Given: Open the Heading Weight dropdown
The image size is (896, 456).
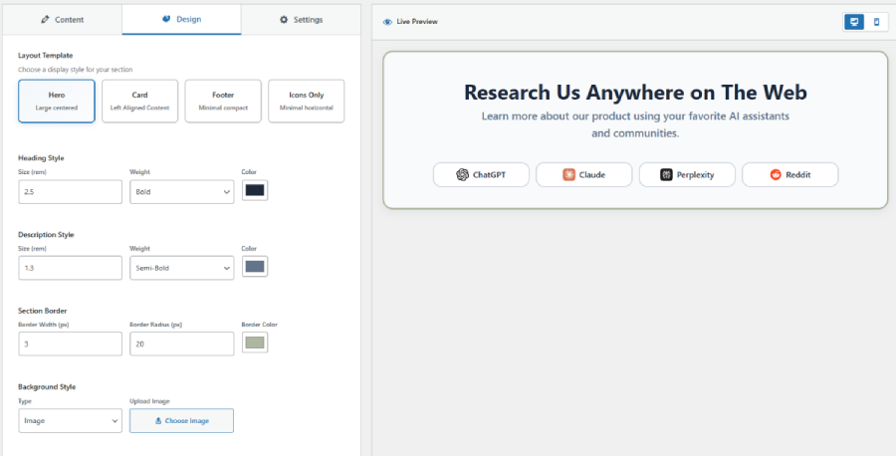Looking at the screenshot, I should (181, 191).
